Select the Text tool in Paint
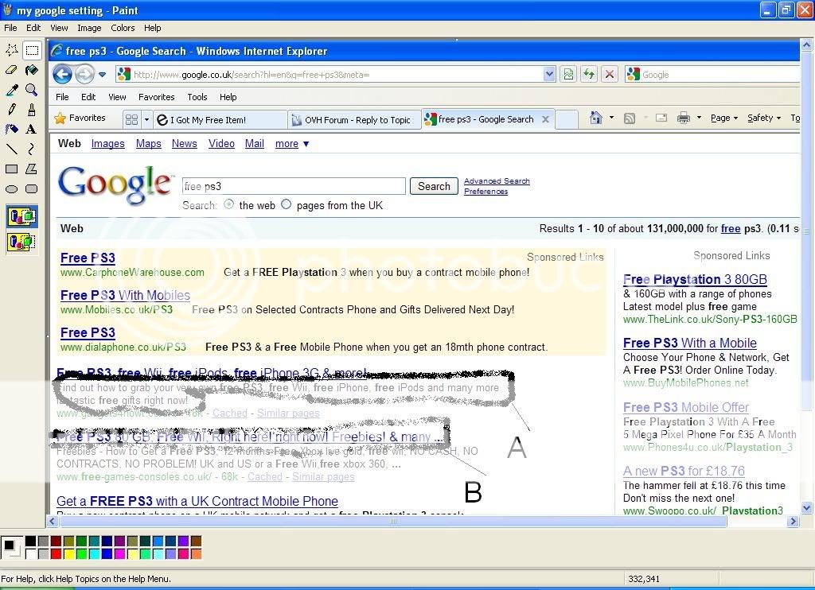The image size is (815, 590). coord(32,130)
